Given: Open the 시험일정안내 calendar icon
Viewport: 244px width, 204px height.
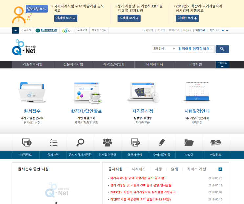Looking at the screenshot, I should pos(197,91).
